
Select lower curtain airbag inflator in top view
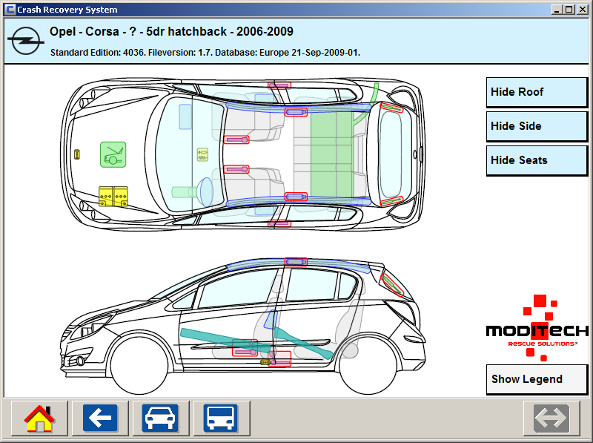click(x=296, y=197)
